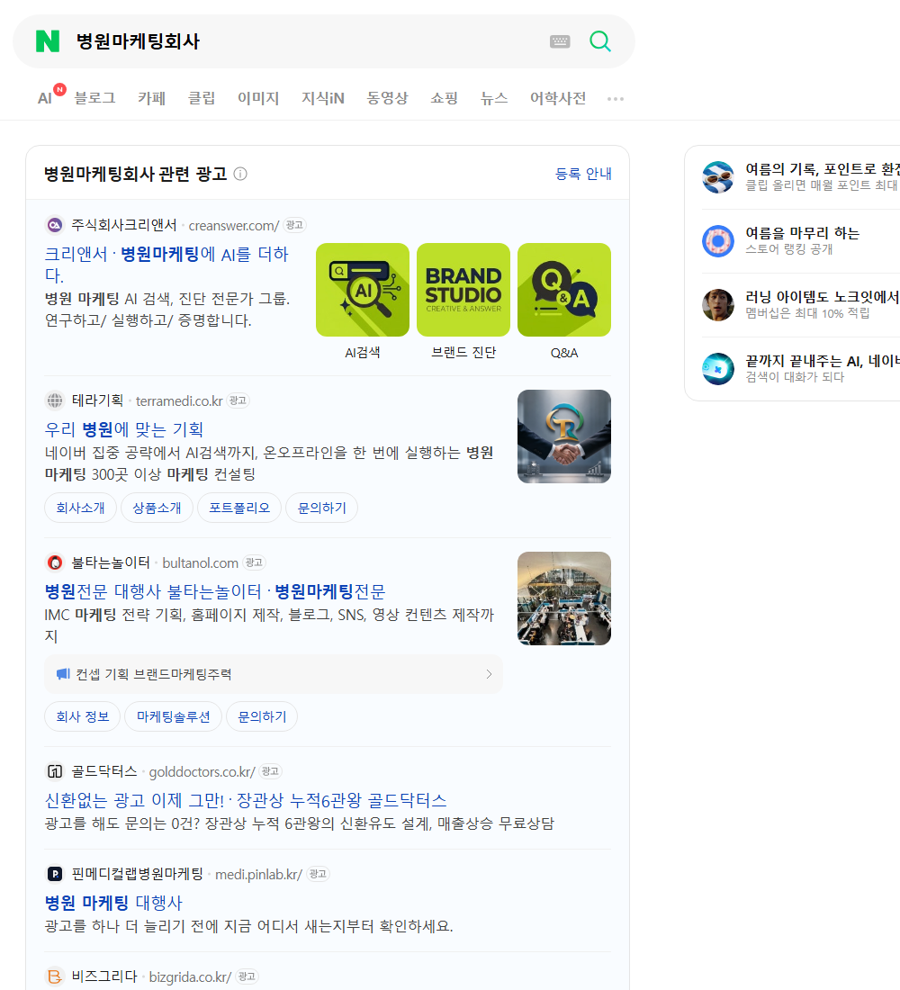Click the 여름의 기록 round icon
Screen dimensions: 900x990
pyautogui.click(x=718, y=176)
